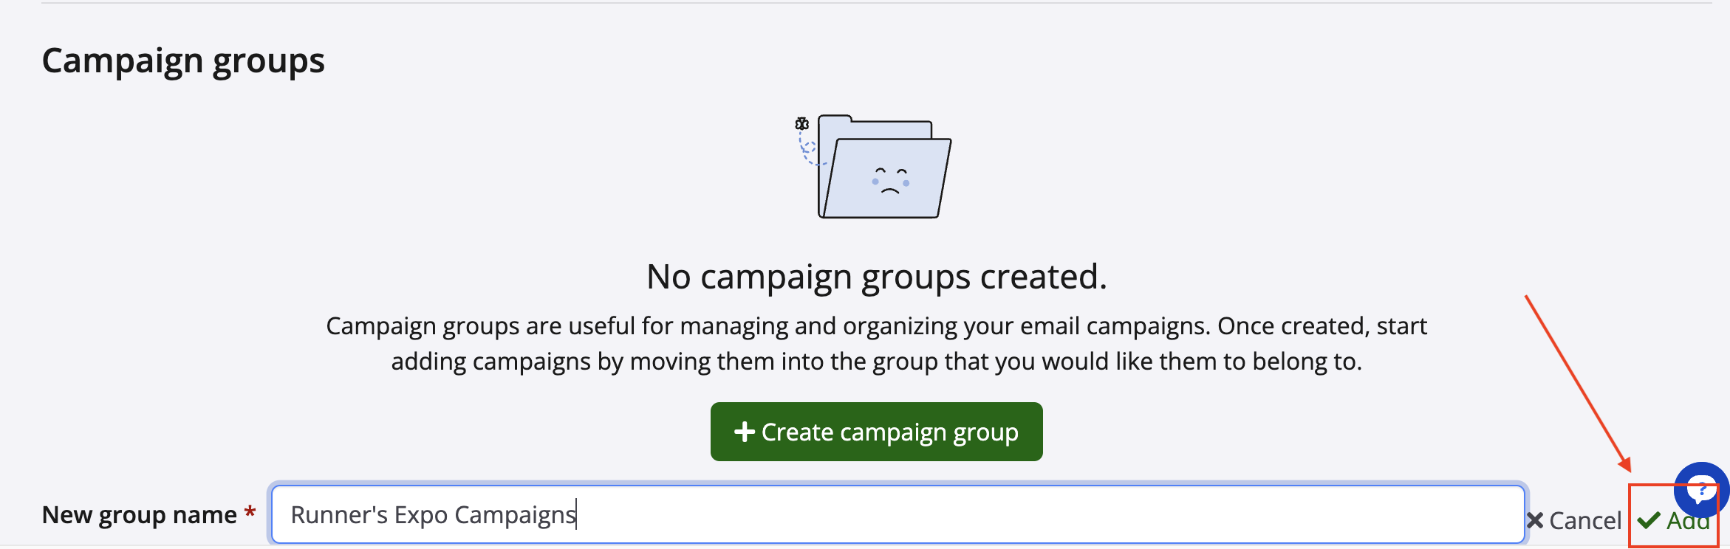Click the green checkmark beside Add

coord(1649,521)
